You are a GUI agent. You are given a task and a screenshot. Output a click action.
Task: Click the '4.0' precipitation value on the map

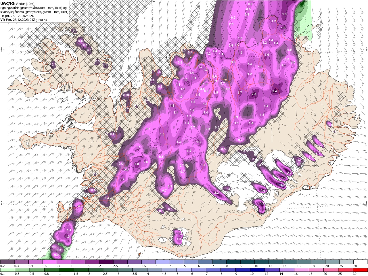tap(283, 185)
